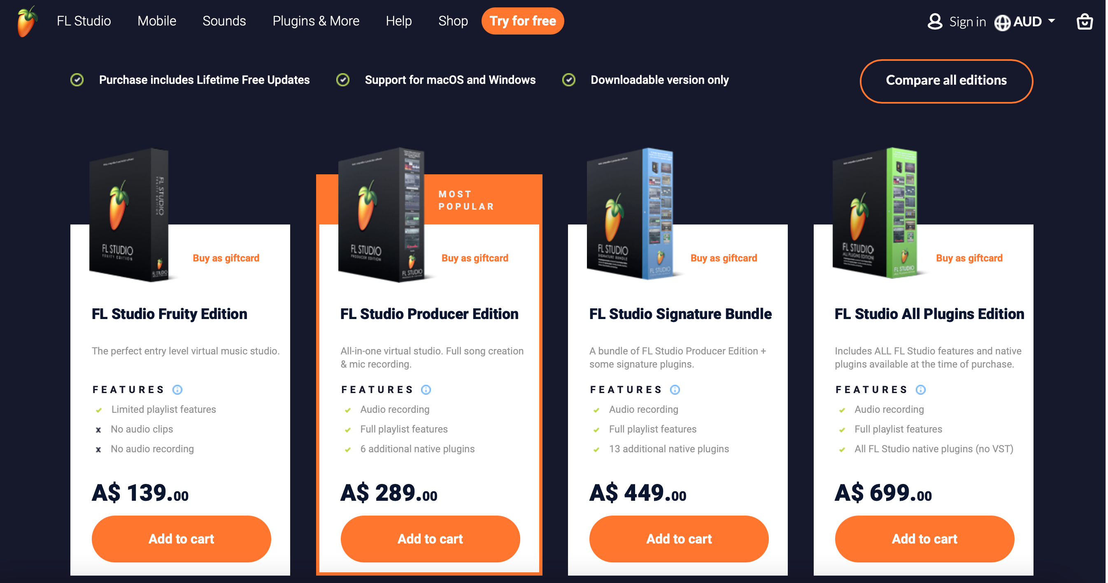Expand the Plugins & More menu
Image resolution: width=1108 pixels, height=583 pixels.
[x=317, y=21]
